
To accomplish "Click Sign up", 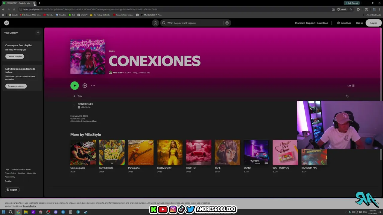I will click(359, 23).
